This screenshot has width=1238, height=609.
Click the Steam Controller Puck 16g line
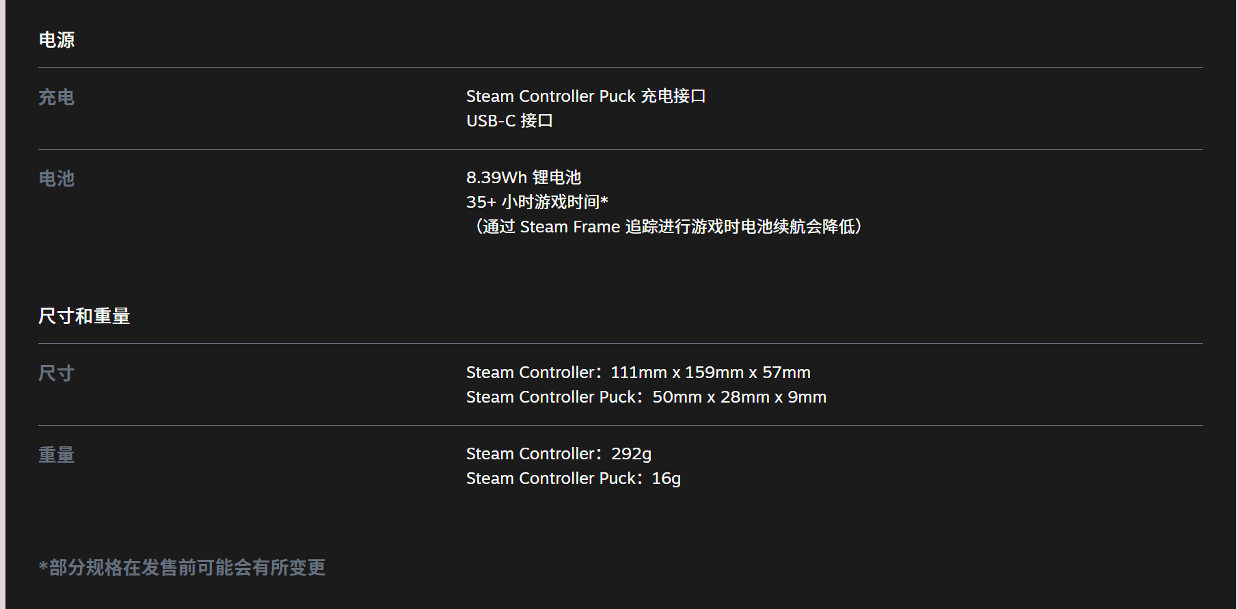click(x=574, y=478)
